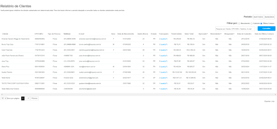
Task: Select the Nascimento filter radio button
Action: [x=239, y=23]
